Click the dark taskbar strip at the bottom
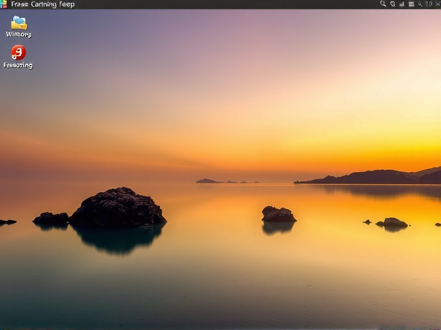This screenshot has width=441, height=330. coord(220,327)
